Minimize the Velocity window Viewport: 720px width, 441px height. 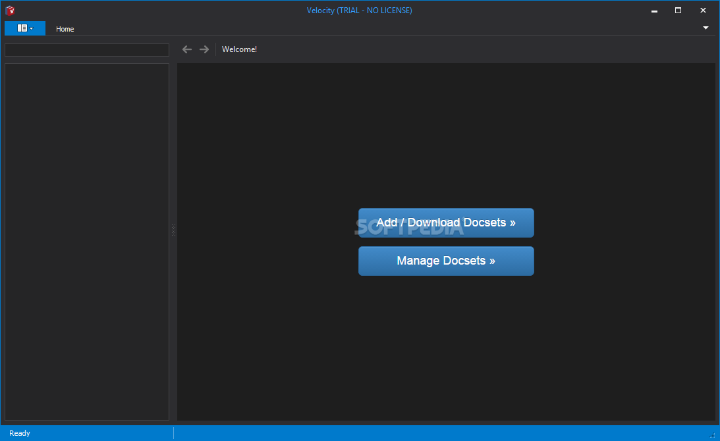point(654,11)
